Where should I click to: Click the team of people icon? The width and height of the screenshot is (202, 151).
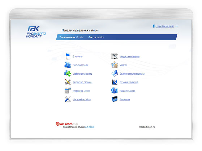[115, 90]
